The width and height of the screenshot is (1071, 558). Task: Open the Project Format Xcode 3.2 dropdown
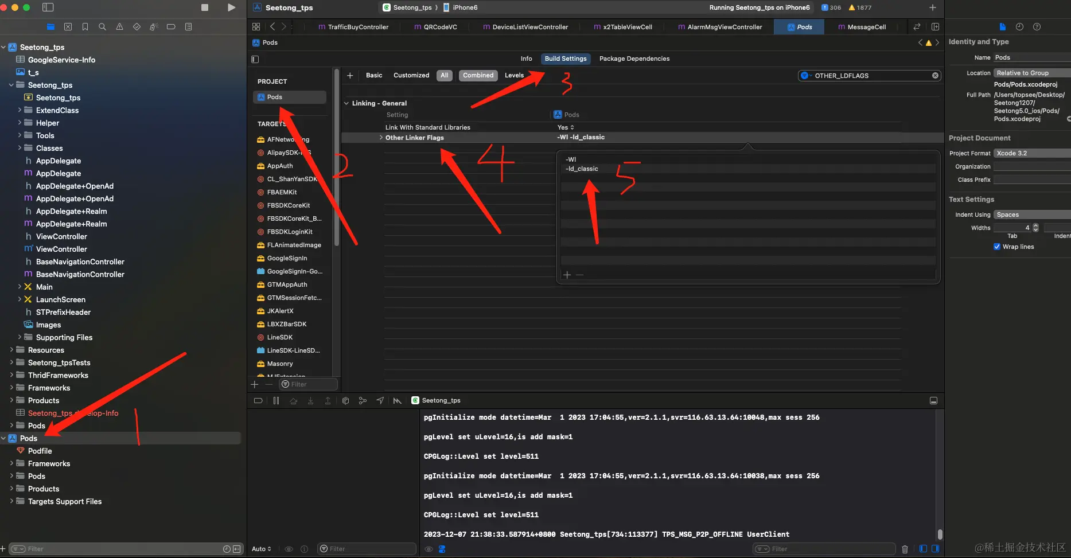coord(1032,153)
